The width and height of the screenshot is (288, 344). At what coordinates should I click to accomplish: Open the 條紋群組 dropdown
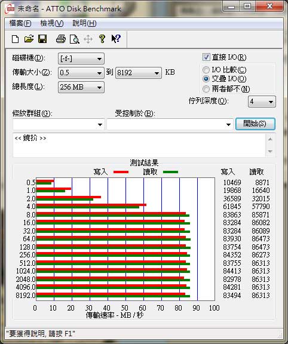click(x=59, y=124)
